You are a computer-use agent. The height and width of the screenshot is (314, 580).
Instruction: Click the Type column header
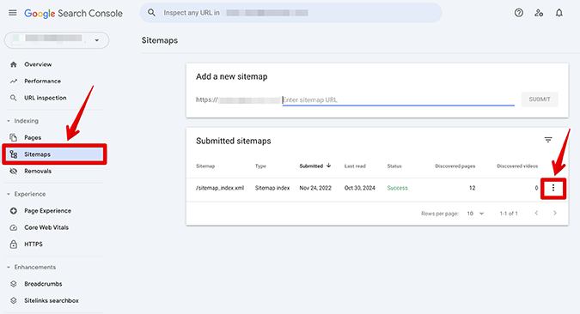point(260,166)
